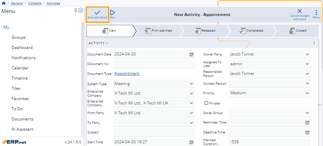Expand From Party dropdown
This screenshot has height=146, width=323.
(x=191, y=113)
